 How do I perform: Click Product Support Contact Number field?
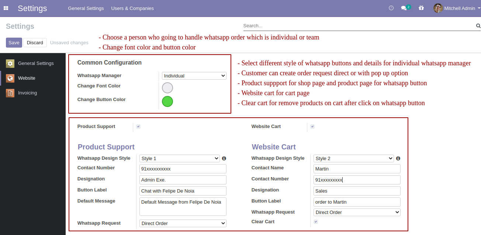pyautogui.click(x=183, y=169)
